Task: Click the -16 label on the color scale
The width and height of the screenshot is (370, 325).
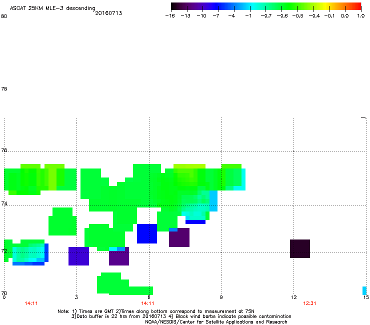Action: click(x=170, y=16)
